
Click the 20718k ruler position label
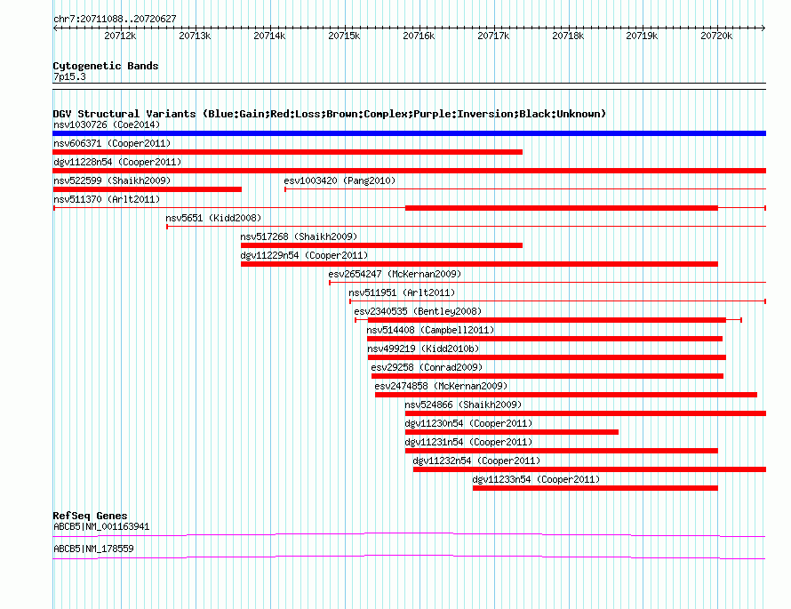tap(568, 36)
